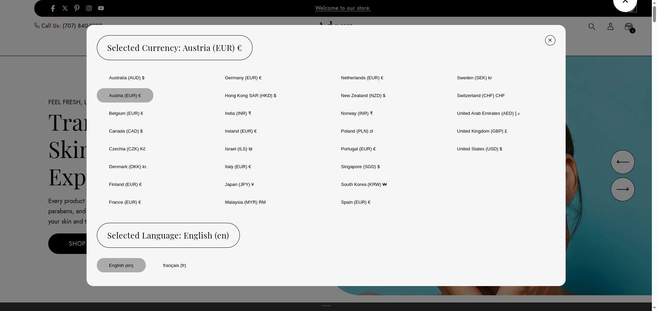
Task: Click the Selected Language heading pill
Action: (168, 235)
